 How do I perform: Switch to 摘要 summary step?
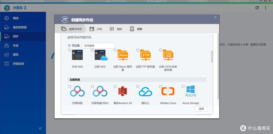click(136, 29)
